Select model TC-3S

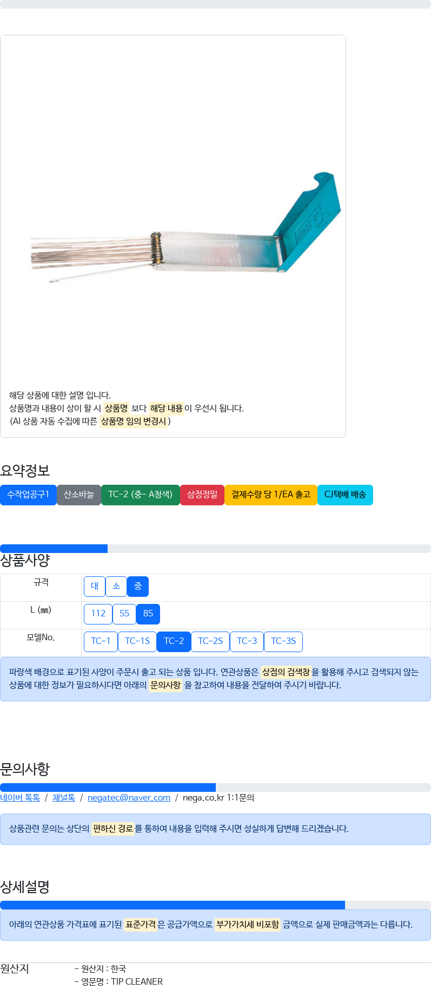(283, 642)
